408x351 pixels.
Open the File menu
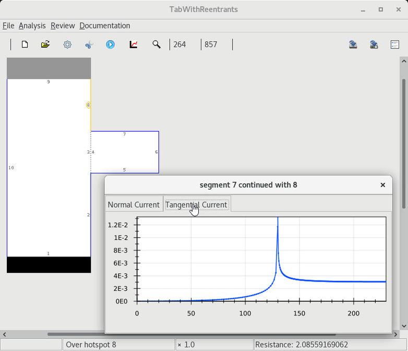coord(8,26)
